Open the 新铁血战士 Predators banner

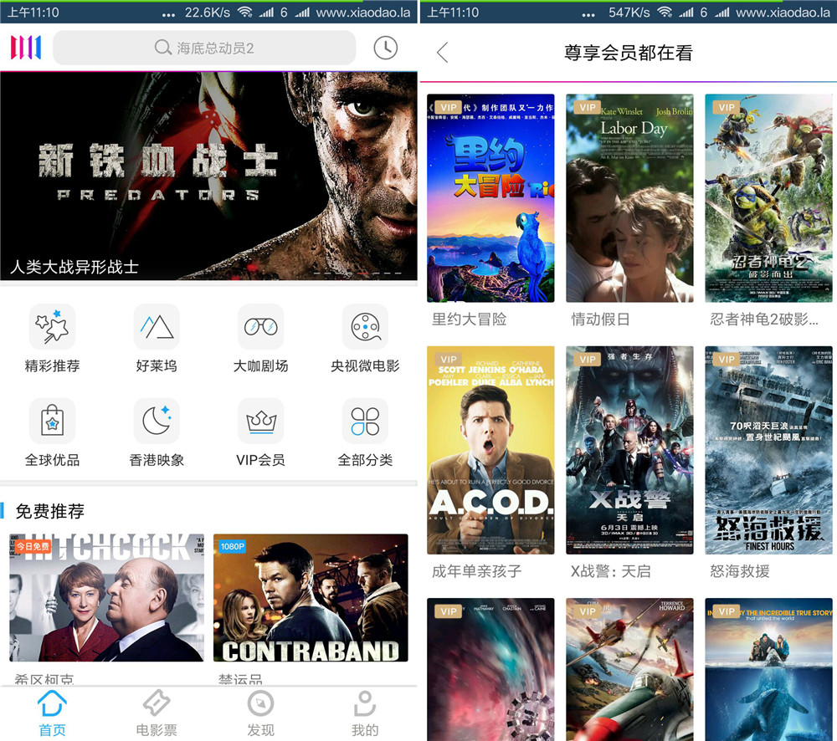click(208, 176)
